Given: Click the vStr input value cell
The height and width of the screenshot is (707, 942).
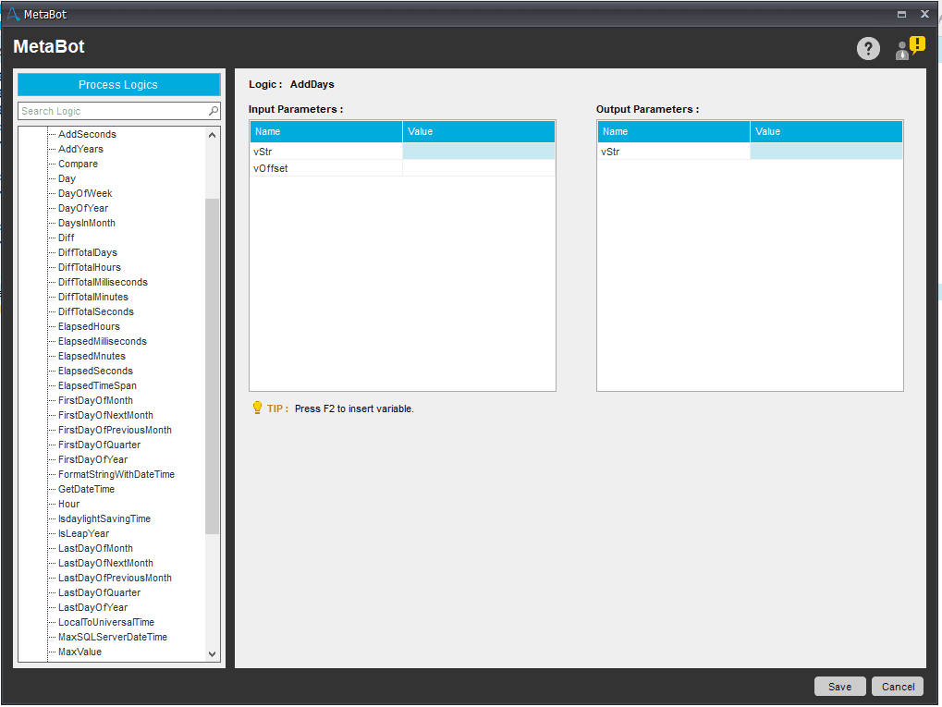Looking at the screenshot, I should [x=478, y=152].
